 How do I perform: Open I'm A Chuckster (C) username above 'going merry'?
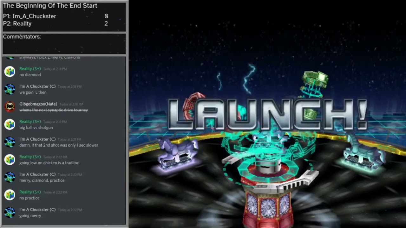coord(37,210)
